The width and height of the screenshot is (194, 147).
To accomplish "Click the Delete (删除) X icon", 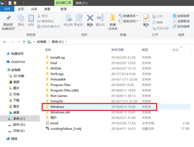I will pyautogui.click(x=90, y=18).
